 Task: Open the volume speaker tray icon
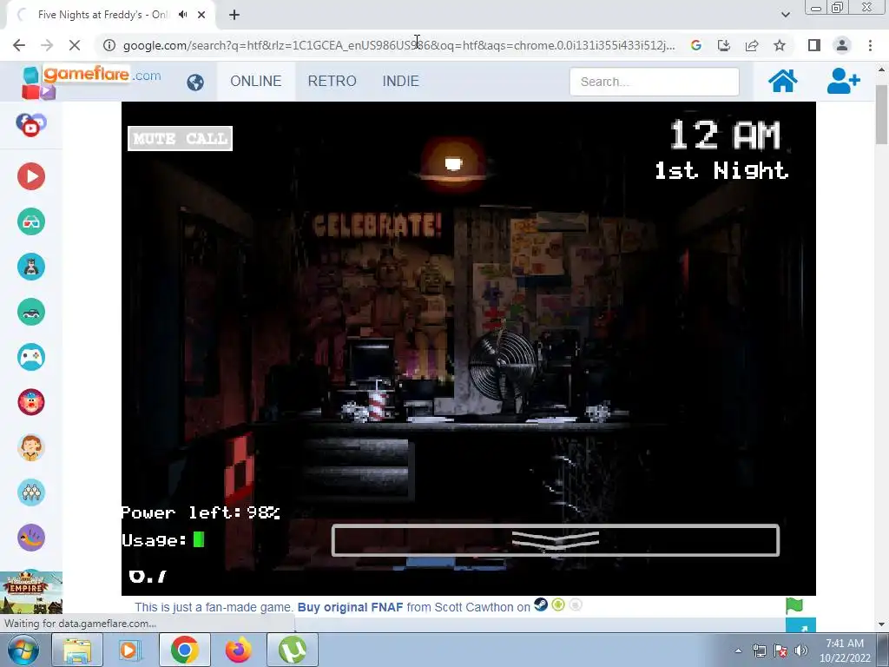[801, 650]
